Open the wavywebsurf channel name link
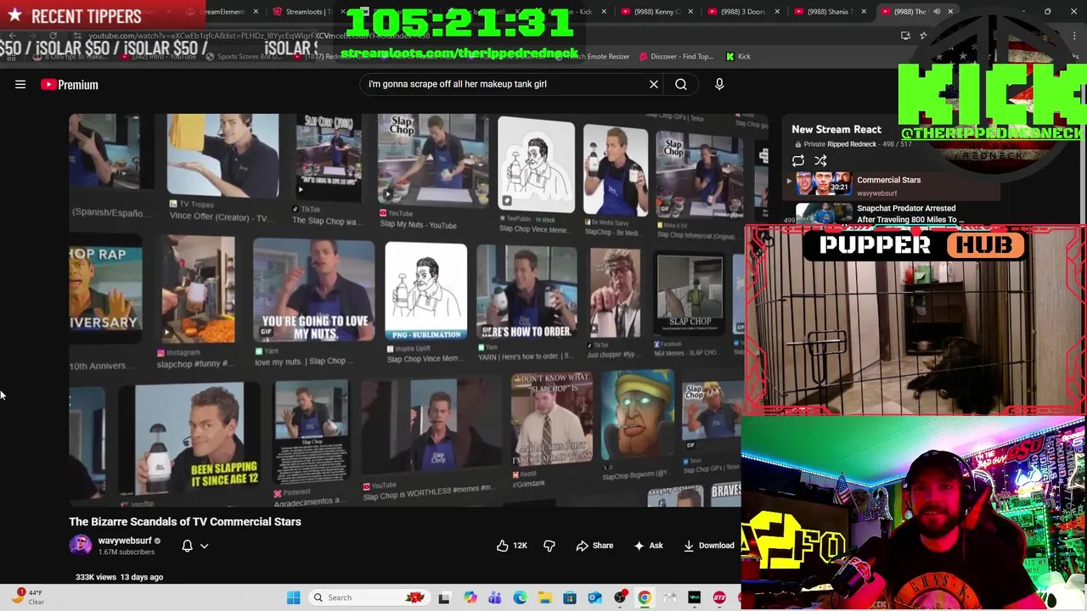Screen dimensions: 1087x611 pos(125,541)
